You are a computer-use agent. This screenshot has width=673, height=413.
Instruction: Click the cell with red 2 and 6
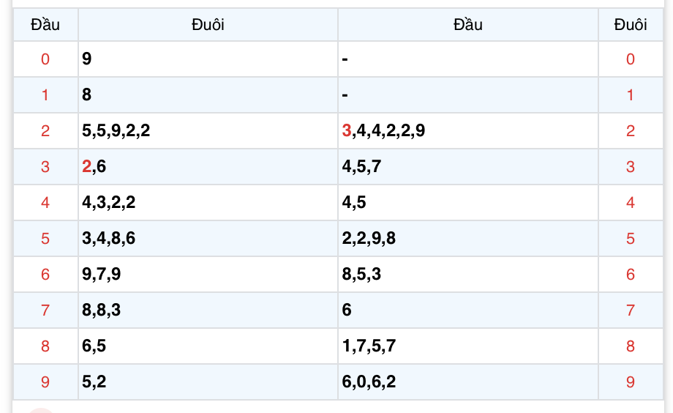(208, 167)
